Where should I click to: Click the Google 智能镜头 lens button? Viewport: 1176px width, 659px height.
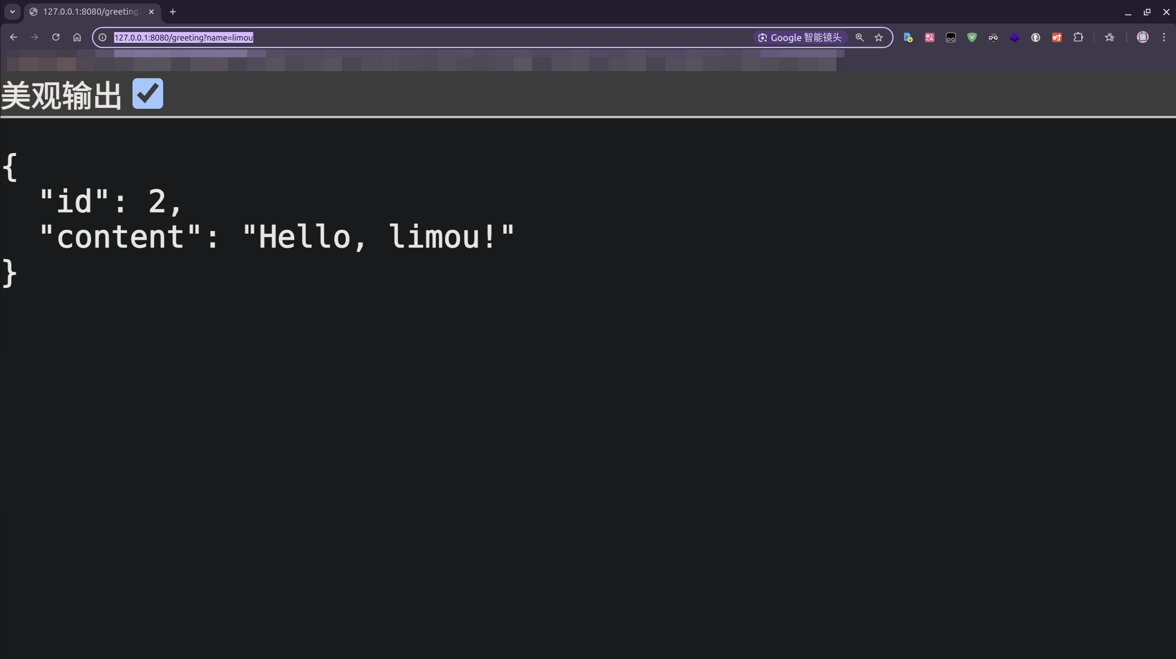tap(800, 38)
